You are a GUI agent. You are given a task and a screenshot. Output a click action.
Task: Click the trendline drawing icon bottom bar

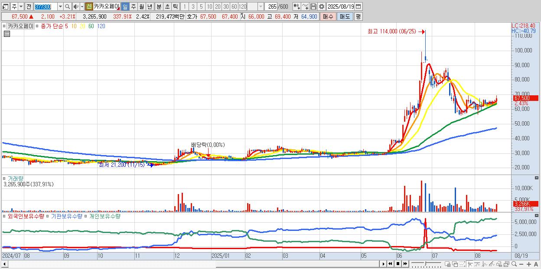492,264
